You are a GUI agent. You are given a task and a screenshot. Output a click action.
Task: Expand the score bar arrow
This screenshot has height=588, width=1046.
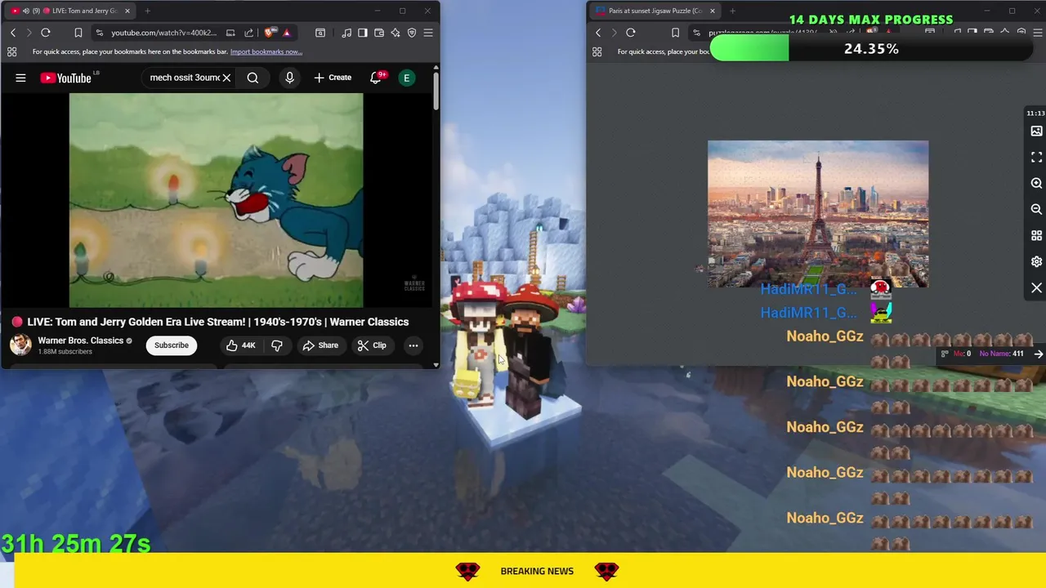click(1039, 354)
